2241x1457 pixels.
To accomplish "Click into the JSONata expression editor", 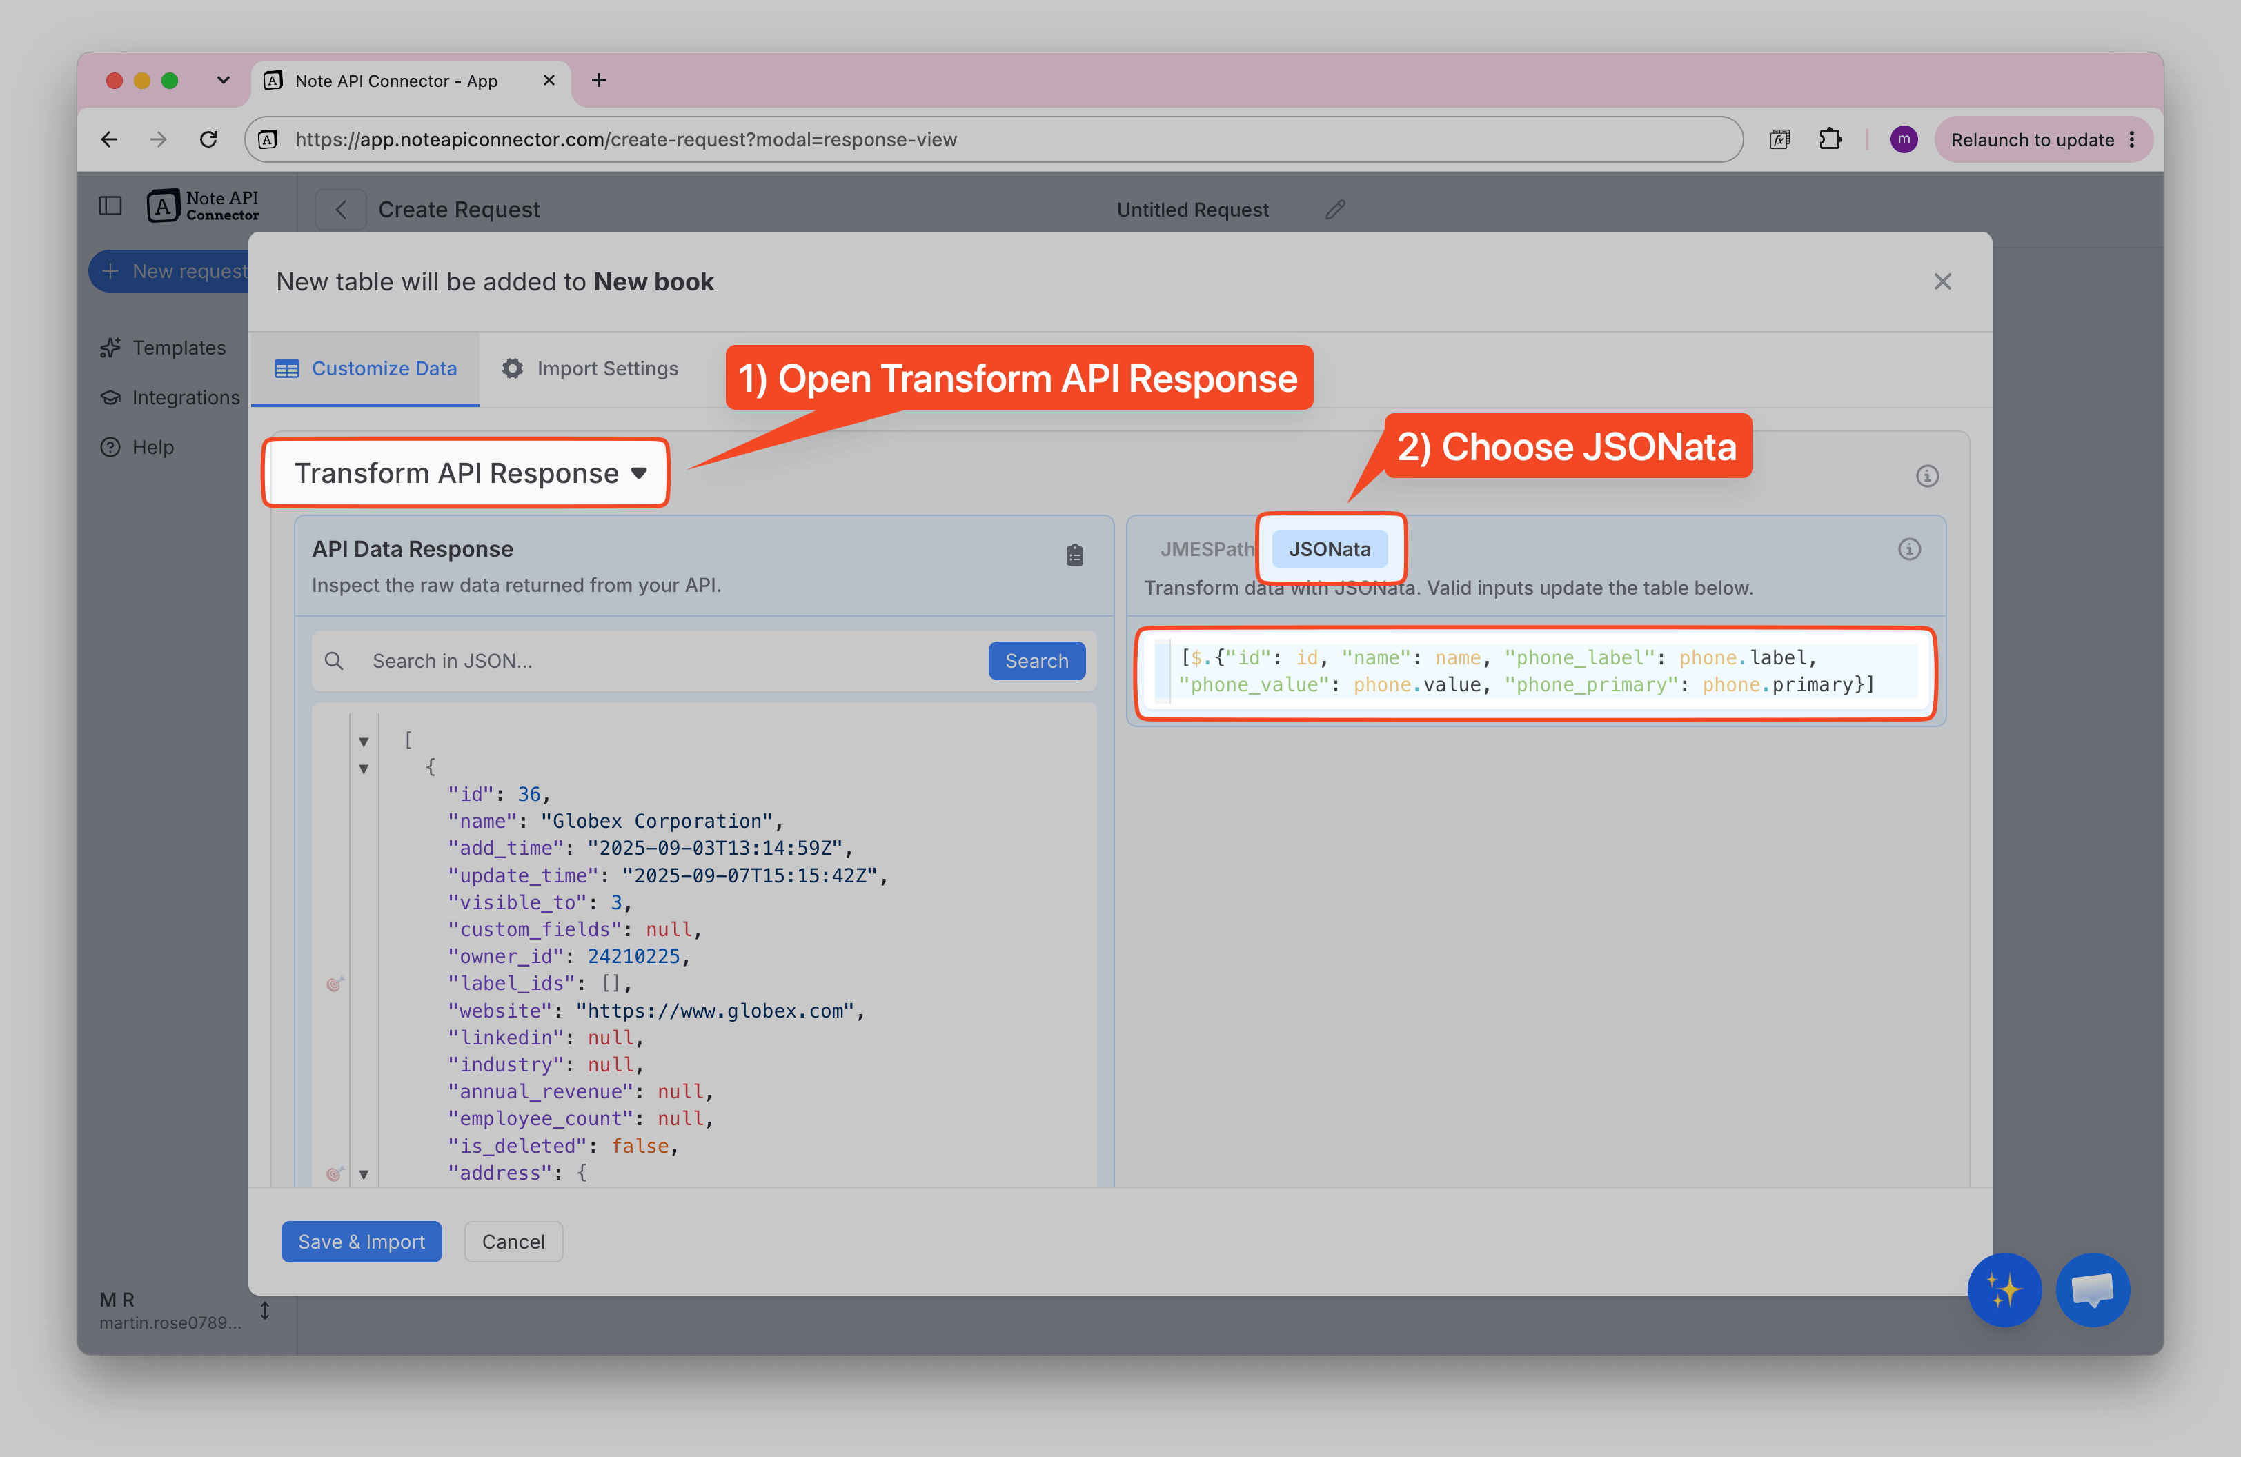I will [1534, 671].
